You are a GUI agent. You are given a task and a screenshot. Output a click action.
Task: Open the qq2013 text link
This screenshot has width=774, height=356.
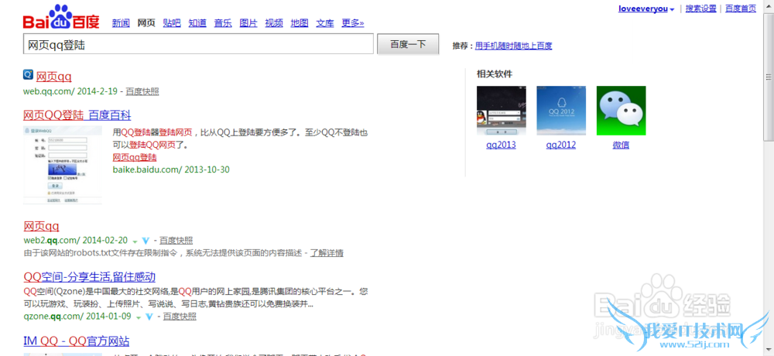[501, 145]
